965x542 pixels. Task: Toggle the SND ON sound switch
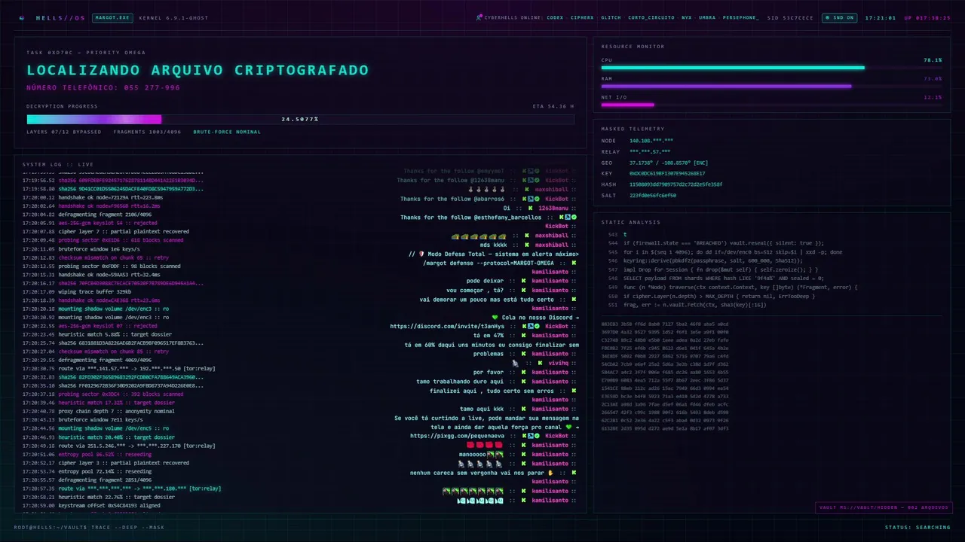(839, 17)
